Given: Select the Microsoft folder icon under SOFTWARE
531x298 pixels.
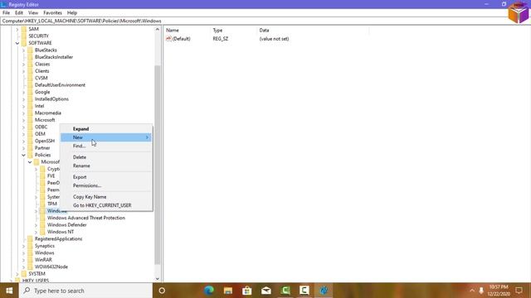Looking at the screenshot, I should [30, 120].
